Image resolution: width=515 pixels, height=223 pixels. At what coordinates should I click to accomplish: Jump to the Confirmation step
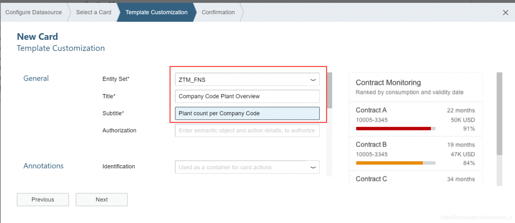click(218, 12)
